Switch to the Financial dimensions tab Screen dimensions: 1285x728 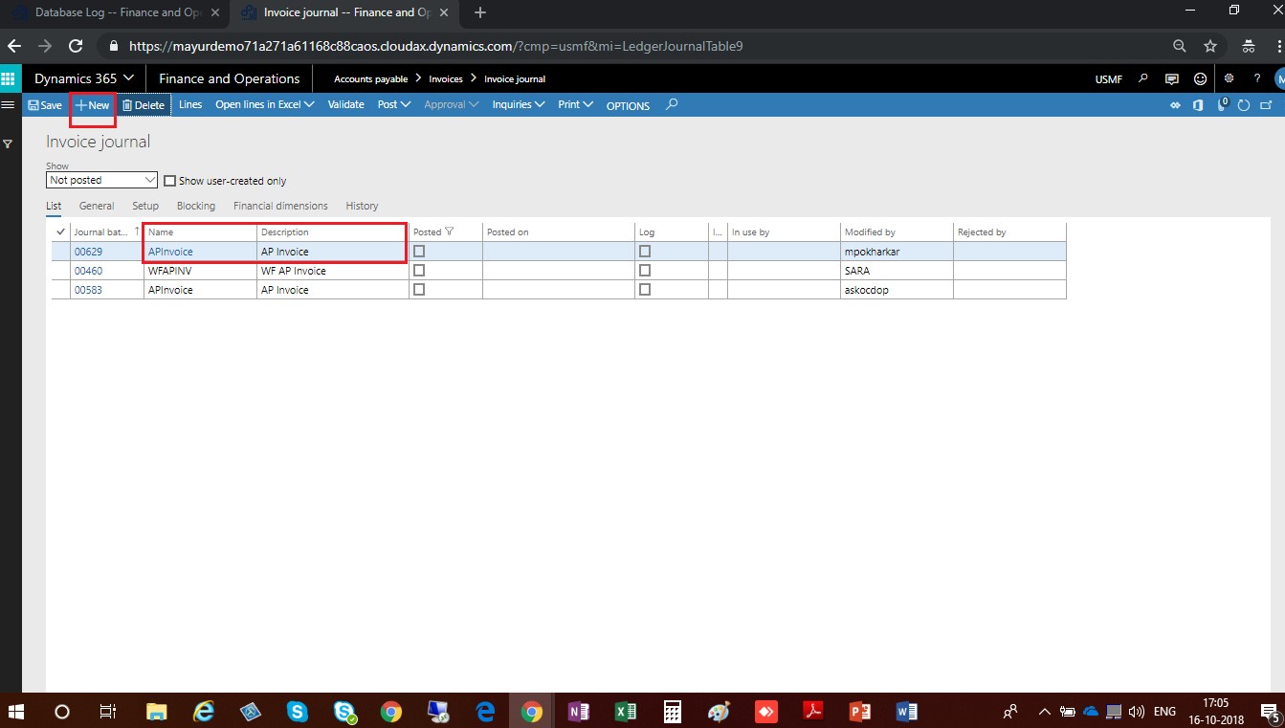pyautogui.click(x=280, y=206)
